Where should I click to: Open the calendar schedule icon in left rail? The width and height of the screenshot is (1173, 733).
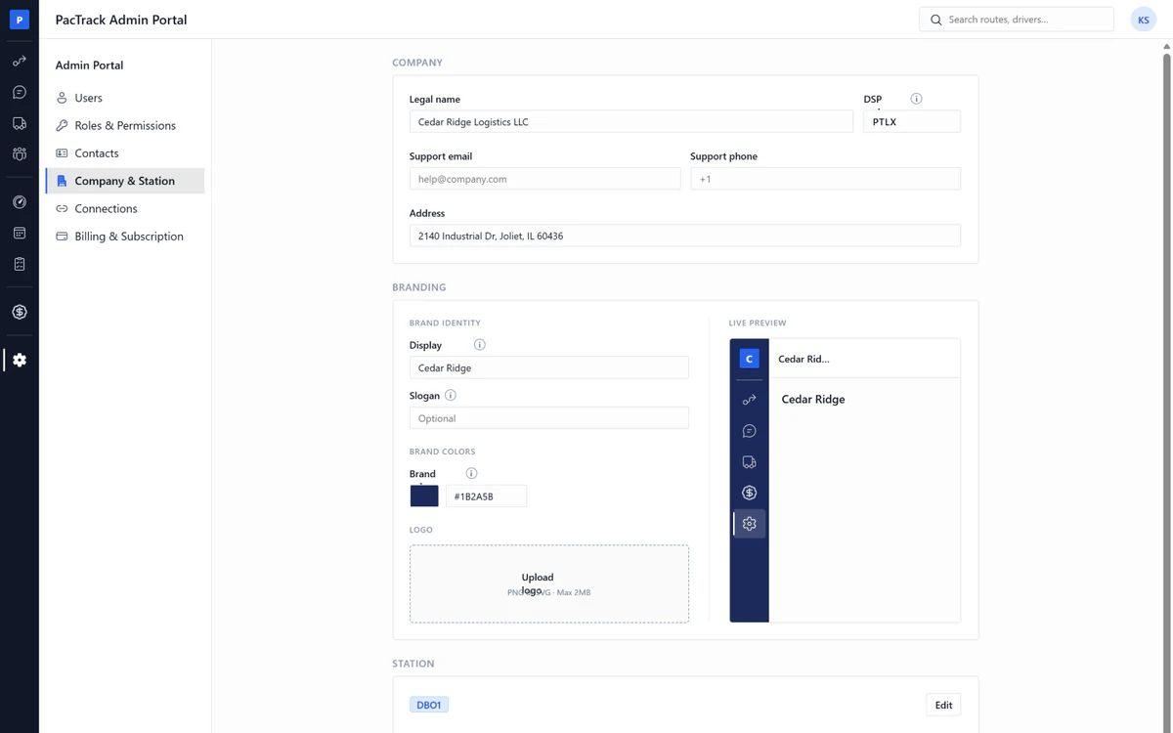pos(20,234)
